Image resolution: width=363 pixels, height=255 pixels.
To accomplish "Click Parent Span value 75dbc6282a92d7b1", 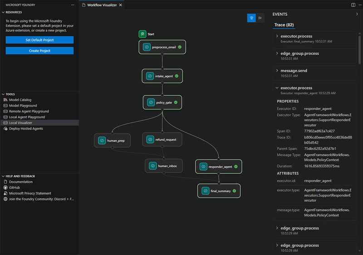I will [x=320, y=149].
